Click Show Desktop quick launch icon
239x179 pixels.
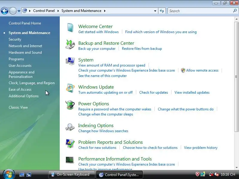point(22,175)
